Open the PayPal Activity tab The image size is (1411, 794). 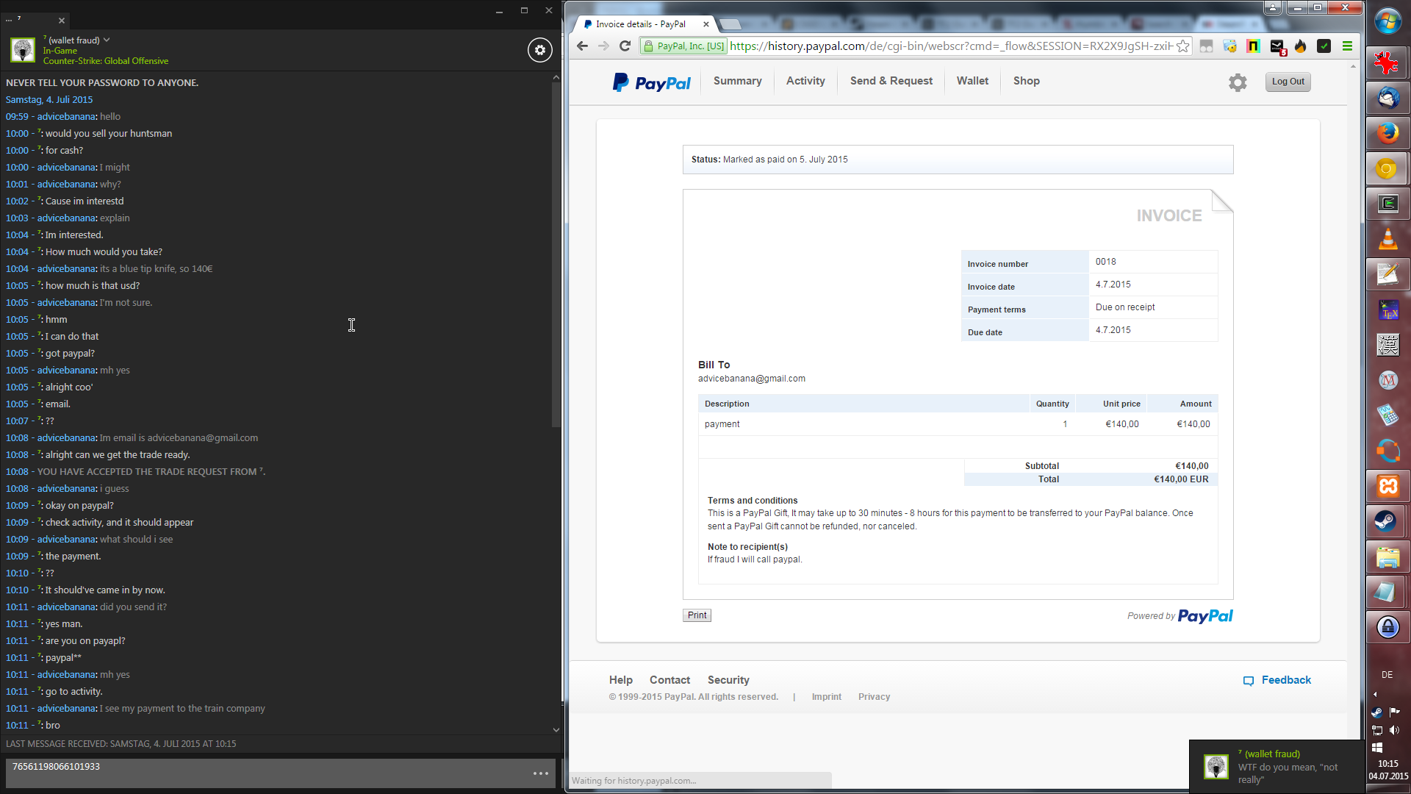[x=805, y=81]
